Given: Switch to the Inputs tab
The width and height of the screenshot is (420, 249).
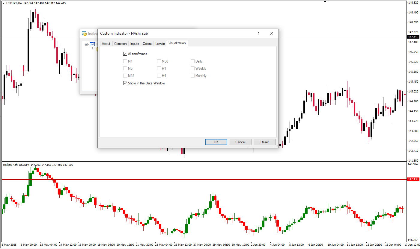Looking at the screenshot, I should 135,44.
